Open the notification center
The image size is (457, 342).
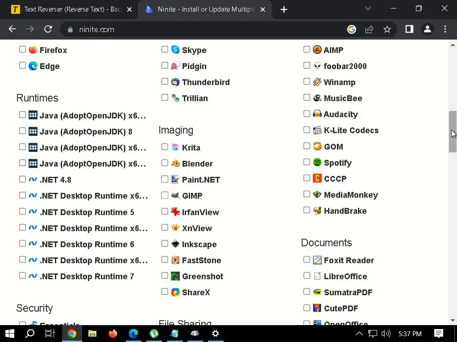(x=439, y=334)
